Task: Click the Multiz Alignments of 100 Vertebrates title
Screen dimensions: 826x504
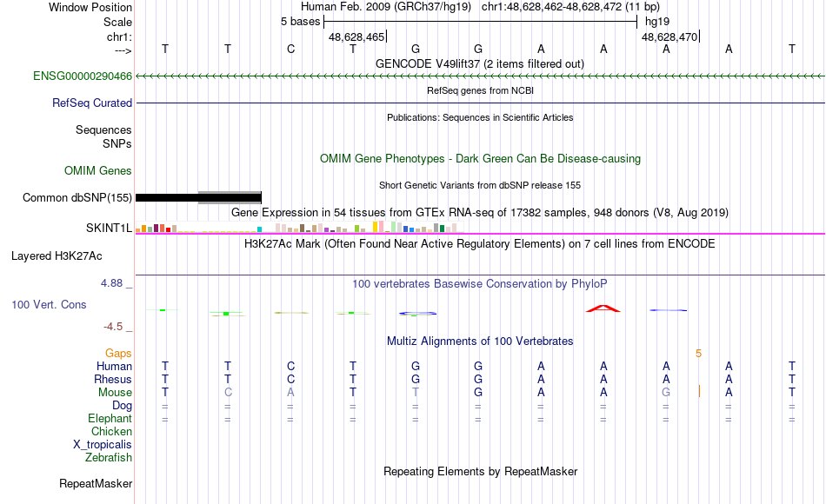Action: pyautogui.click(x=480, y=341)
